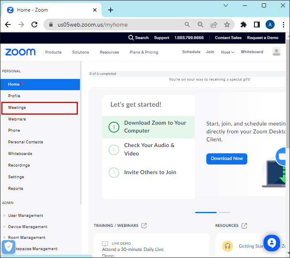Click Schedule in the header
Viewport: 290px width, 258px height.
click(x=191, y=52)
